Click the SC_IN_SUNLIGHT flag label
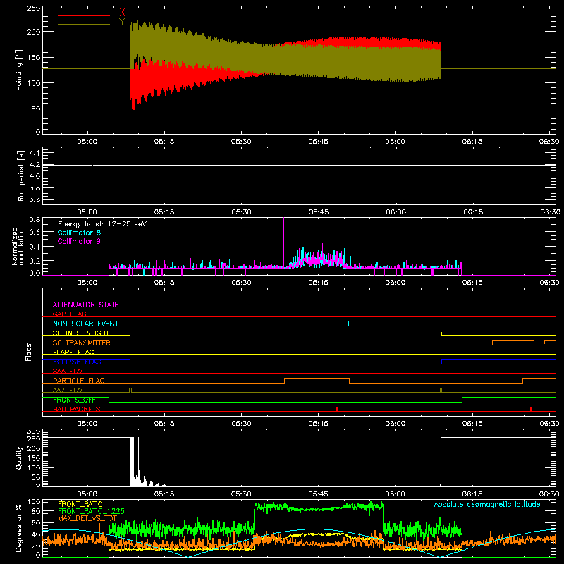Viewport: 564px width, 564px height. 81,333
